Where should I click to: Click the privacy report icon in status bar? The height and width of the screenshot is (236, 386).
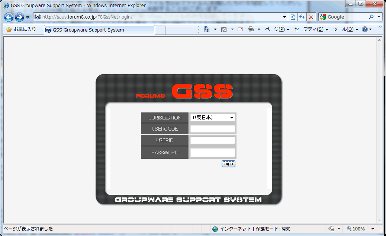pos(332,229)
